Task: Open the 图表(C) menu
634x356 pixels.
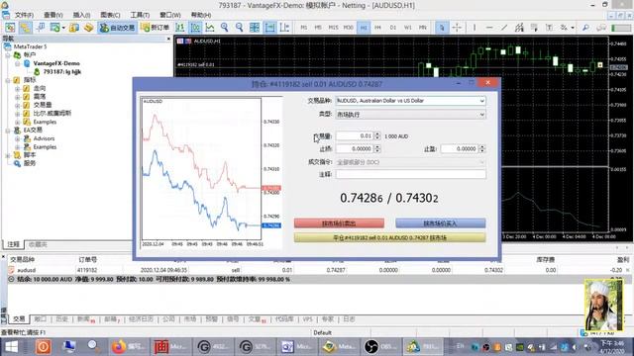Action: 110,15
